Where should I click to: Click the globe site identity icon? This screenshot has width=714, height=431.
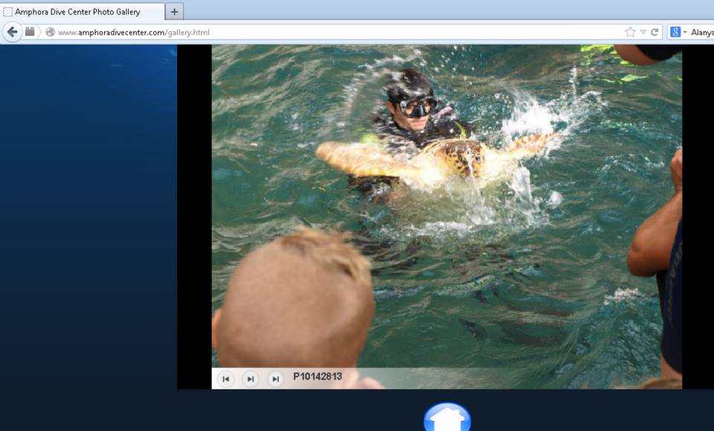coord(51,32)
